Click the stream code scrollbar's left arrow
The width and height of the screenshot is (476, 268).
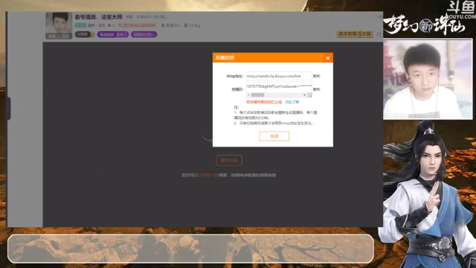pos(248,95)
